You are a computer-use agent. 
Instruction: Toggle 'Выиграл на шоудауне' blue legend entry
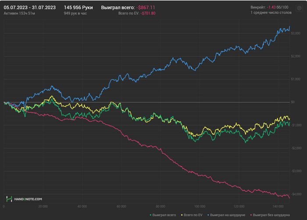pos(226,215)
